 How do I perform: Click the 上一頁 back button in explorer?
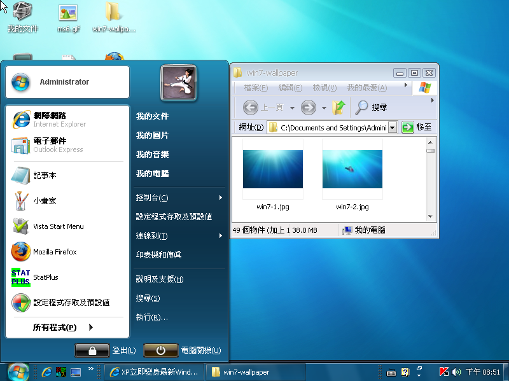pos(263,107)
